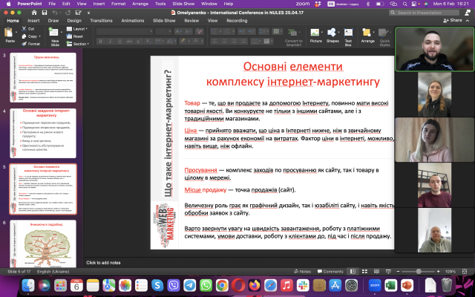The width and height of the screenshot is (475, 297).
Task: Switch to the Transitions tab
Action: point(100,21)
